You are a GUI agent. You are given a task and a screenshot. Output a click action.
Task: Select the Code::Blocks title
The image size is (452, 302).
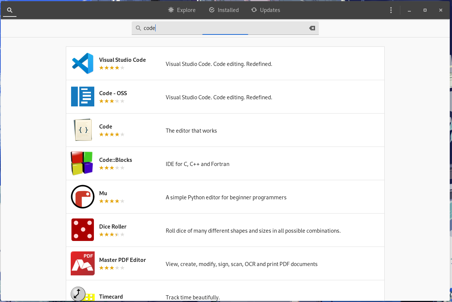pos(116,160)
